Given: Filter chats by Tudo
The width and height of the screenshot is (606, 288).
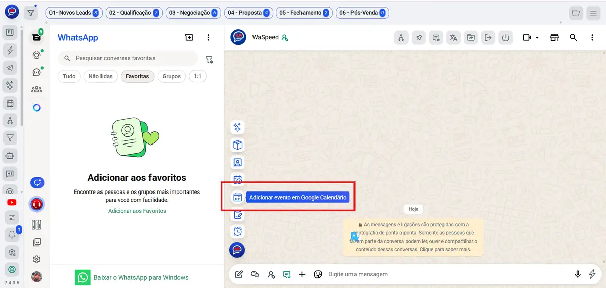Looking at the screenshot, I should tap(69, 76).
